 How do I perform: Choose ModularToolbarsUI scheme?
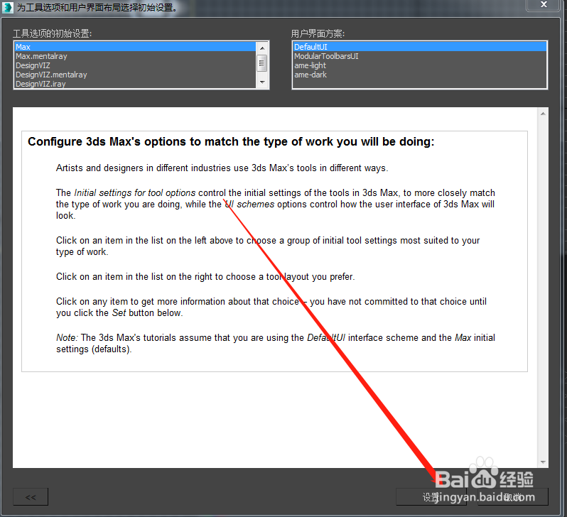coord(419,56)
